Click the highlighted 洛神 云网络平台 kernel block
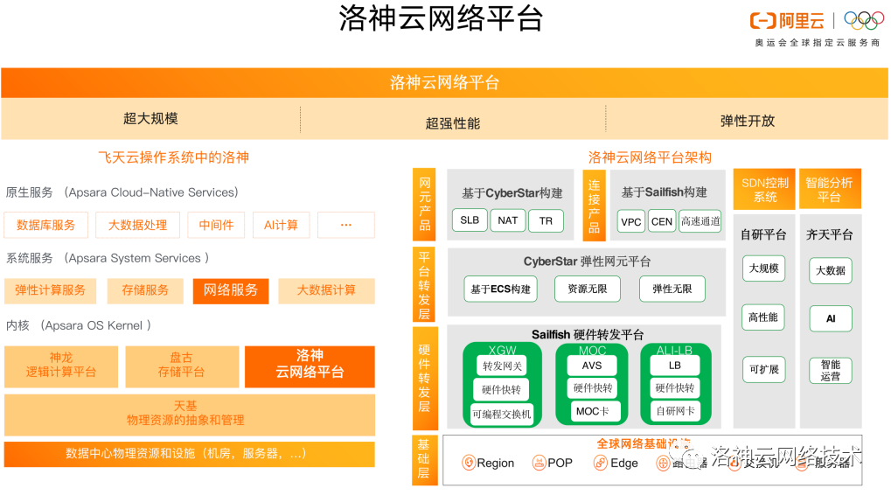This screenshot has height=495, width=891. (x=310, y=366)
